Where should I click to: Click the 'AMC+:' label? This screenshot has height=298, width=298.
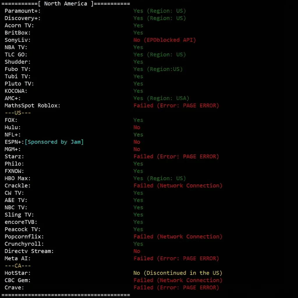(x=13, y=98)
